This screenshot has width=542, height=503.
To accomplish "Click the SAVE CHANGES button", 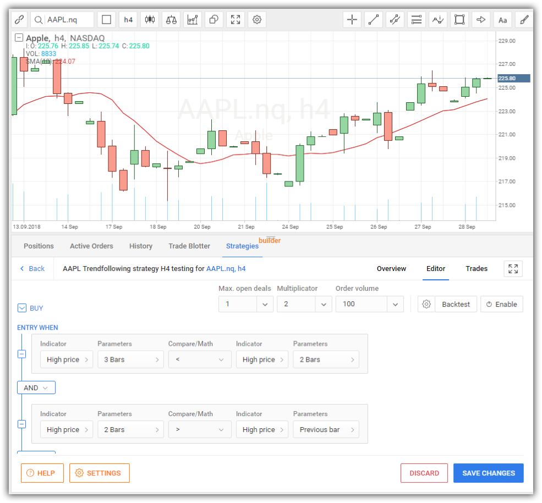I will tap(488, 473).
